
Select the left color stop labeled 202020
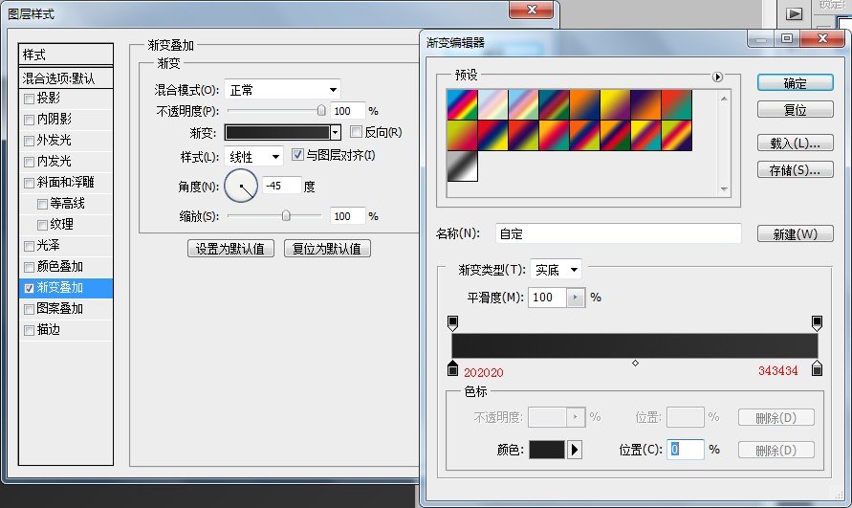coord(452,368)
